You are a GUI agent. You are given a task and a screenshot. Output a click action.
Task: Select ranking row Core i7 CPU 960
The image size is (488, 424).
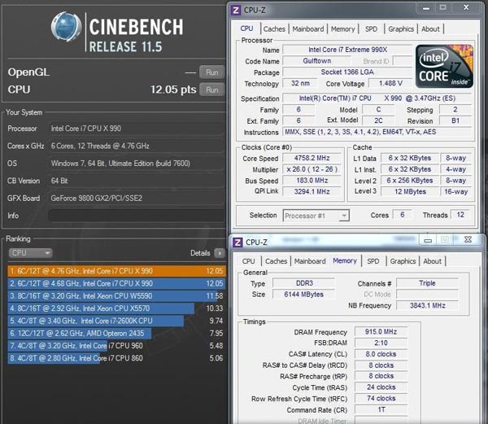coord(116,346)
